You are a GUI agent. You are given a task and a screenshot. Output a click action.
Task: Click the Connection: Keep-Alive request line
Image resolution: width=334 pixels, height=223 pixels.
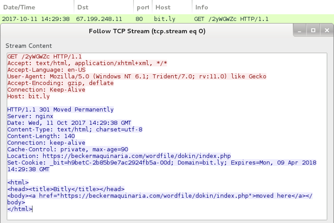click(x=46, y=89)
